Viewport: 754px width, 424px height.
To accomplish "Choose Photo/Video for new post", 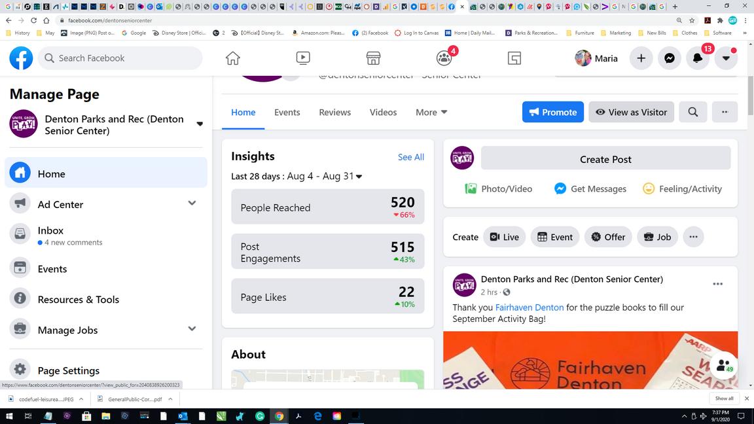I will 499,189.
